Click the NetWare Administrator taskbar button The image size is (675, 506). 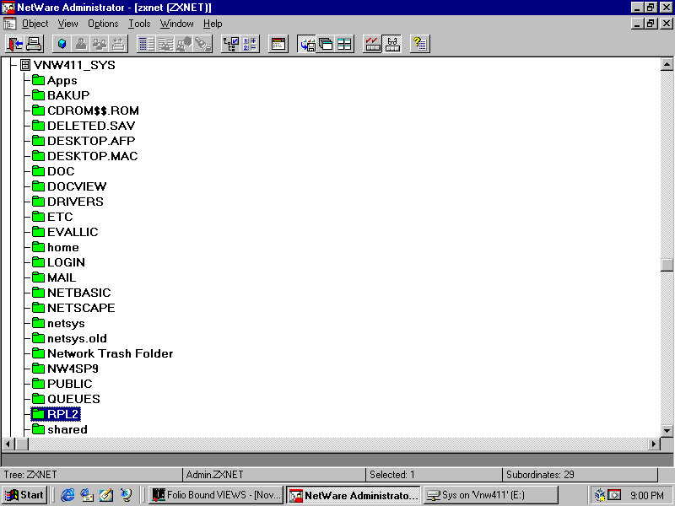click(x=354, y=495)
